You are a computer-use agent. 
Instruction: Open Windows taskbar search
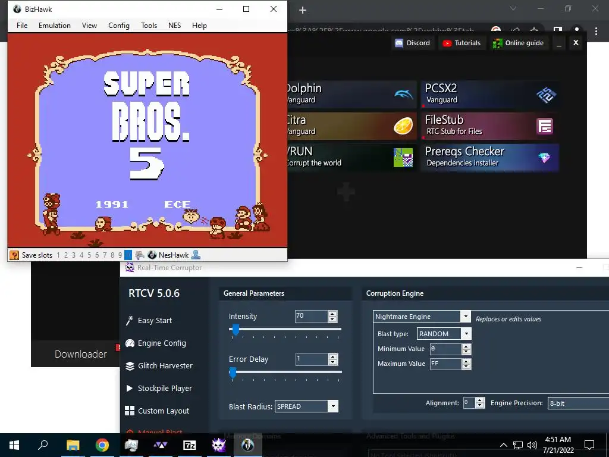(43, 445)
